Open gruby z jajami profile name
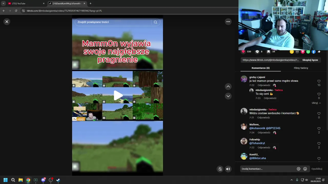Viewport: 328px width, 184px height. [257, 77]
